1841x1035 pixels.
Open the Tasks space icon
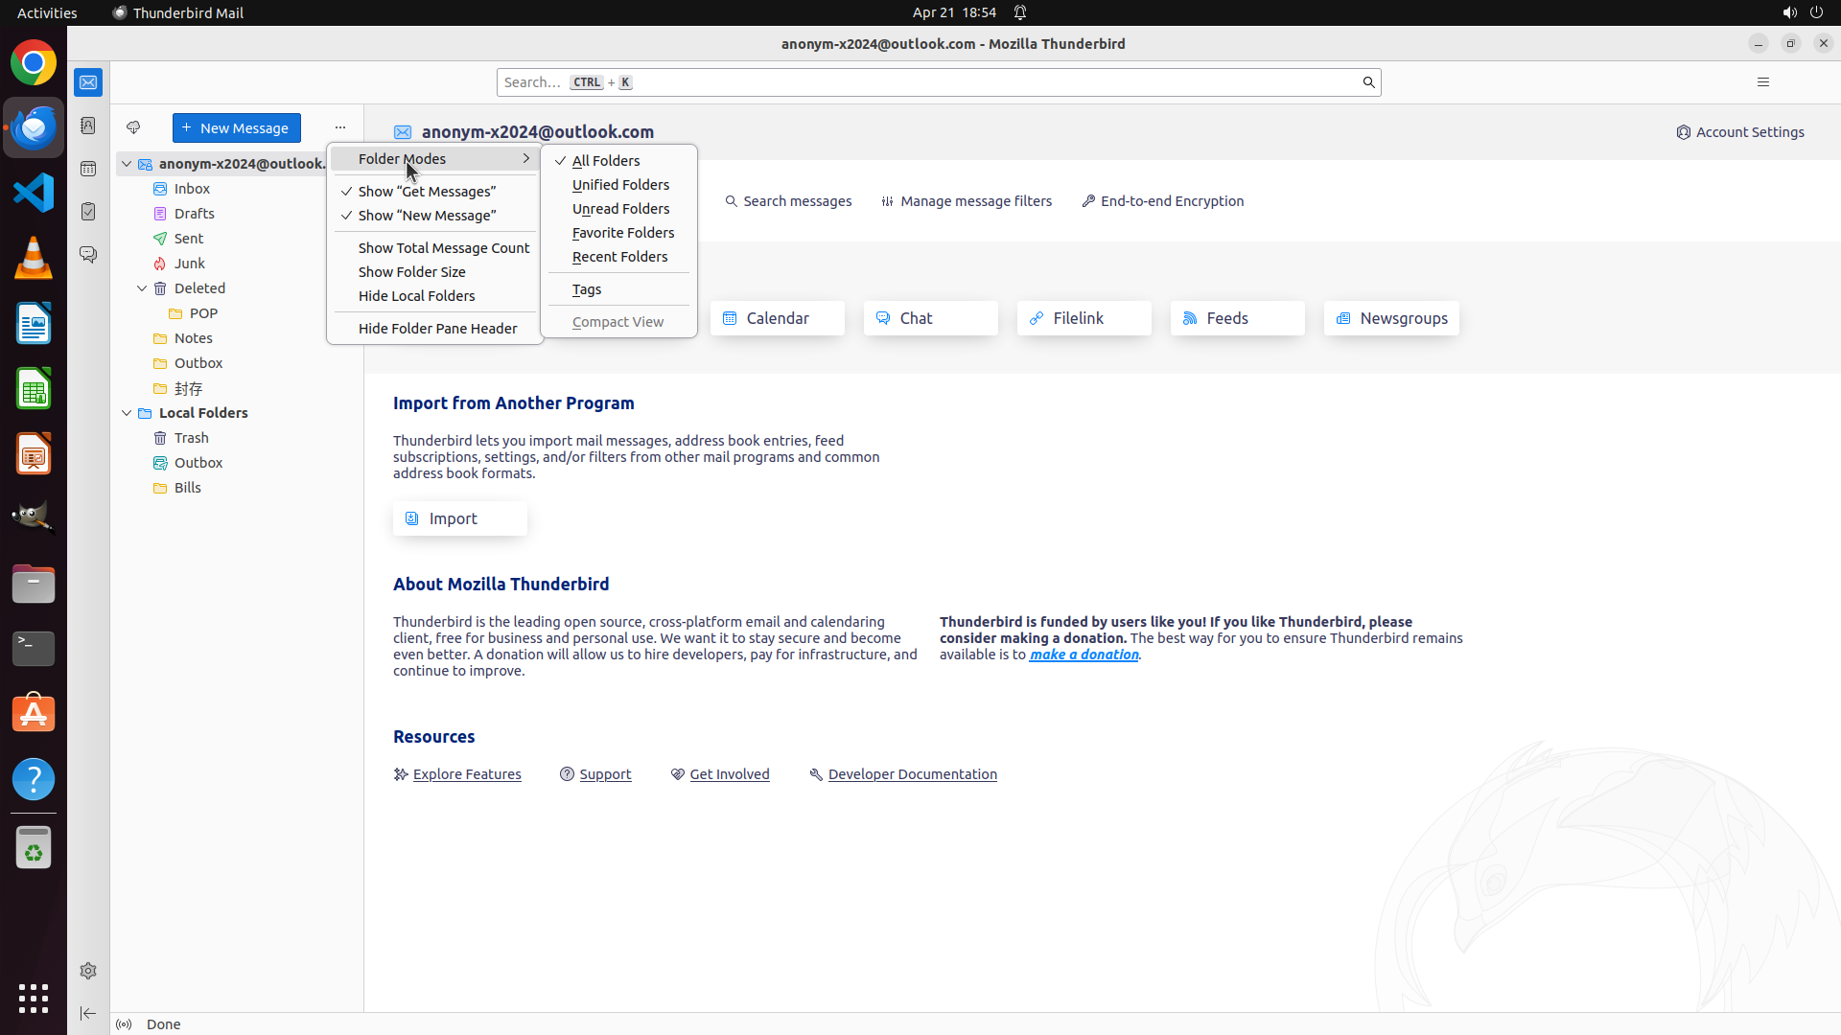pos(88,212)
